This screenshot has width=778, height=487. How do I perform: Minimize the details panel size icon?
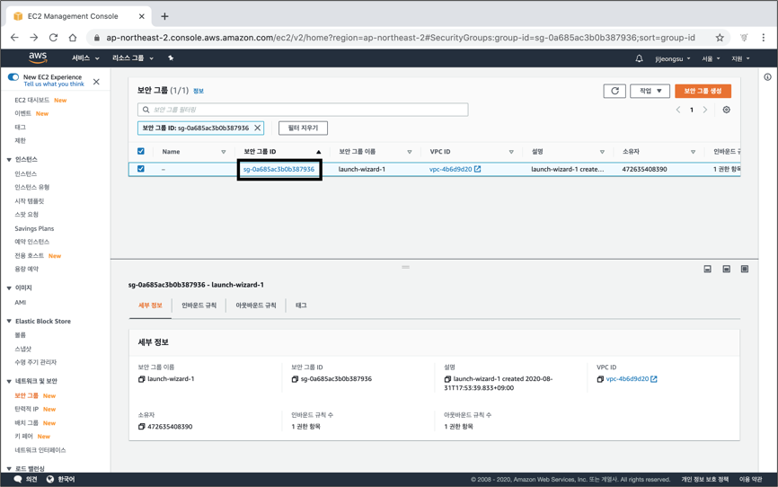coord(708,269)
